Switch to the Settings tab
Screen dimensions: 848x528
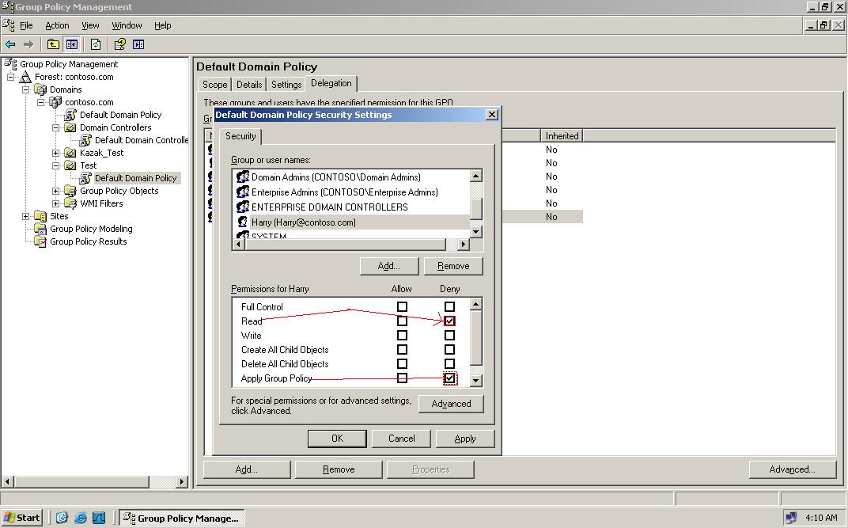(x=286, y=85)
